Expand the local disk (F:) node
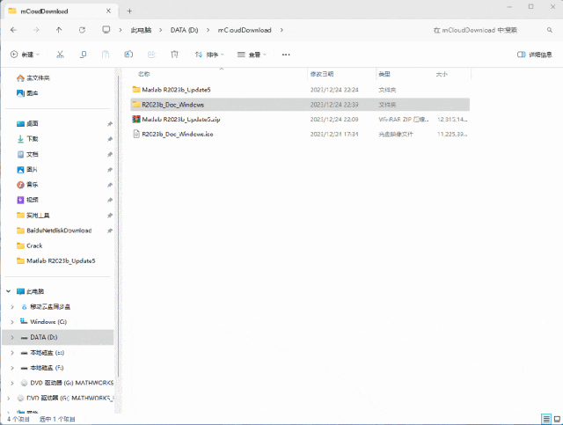The image size is (563, 425). click(12, 368)
